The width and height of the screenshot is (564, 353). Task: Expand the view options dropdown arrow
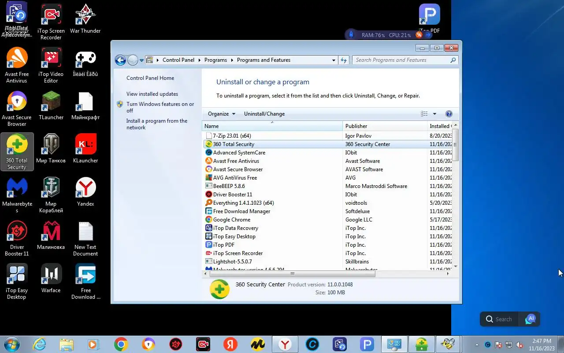434,114
